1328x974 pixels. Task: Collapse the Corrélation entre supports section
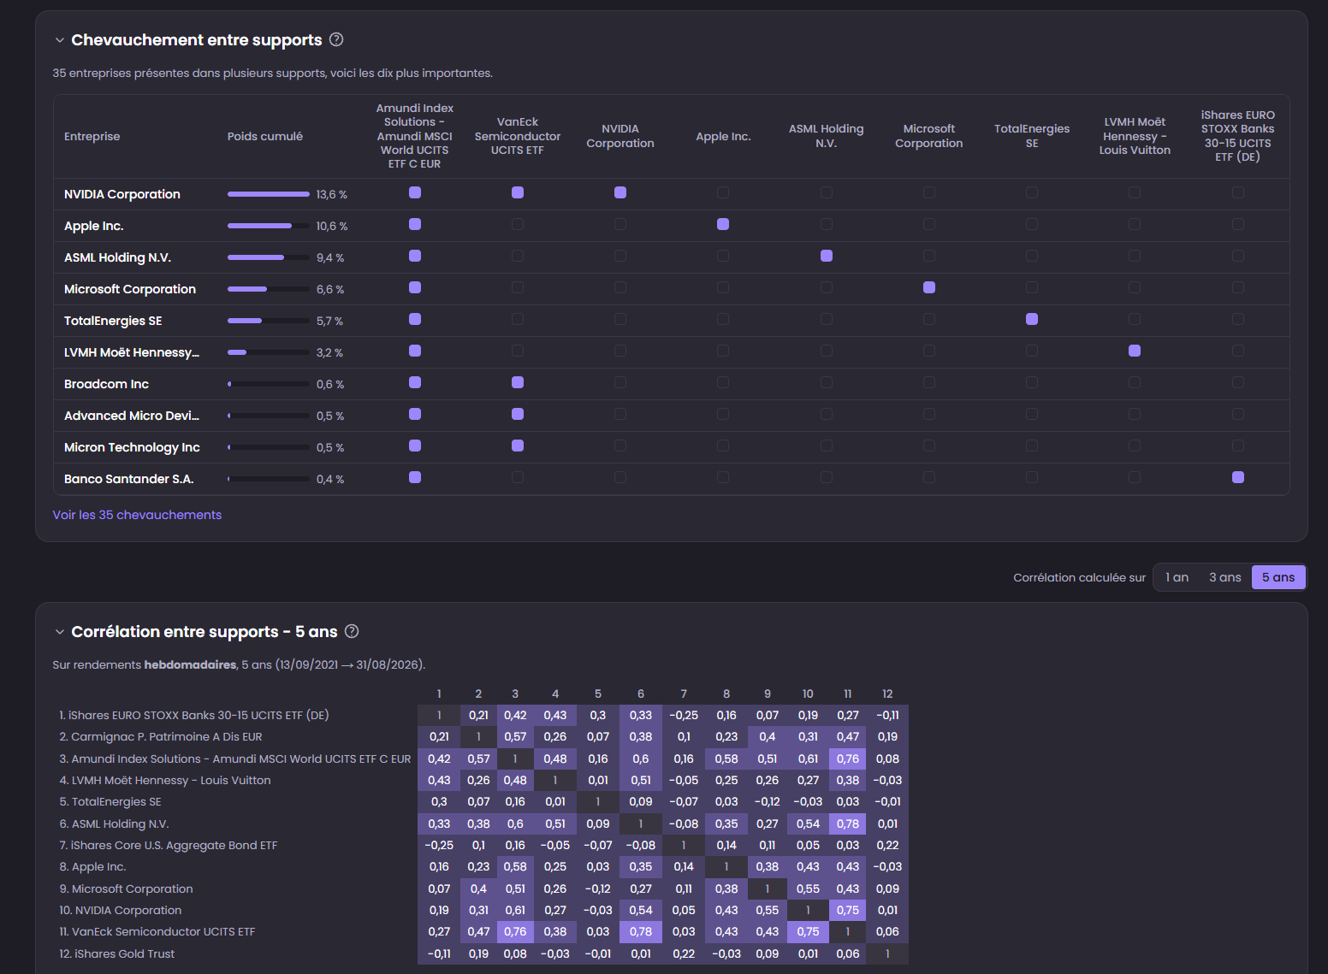60,632
